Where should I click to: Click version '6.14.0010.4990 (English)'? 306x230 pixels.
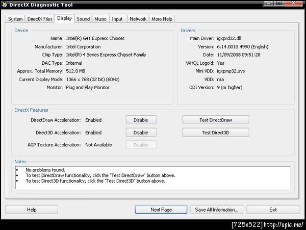243,47
